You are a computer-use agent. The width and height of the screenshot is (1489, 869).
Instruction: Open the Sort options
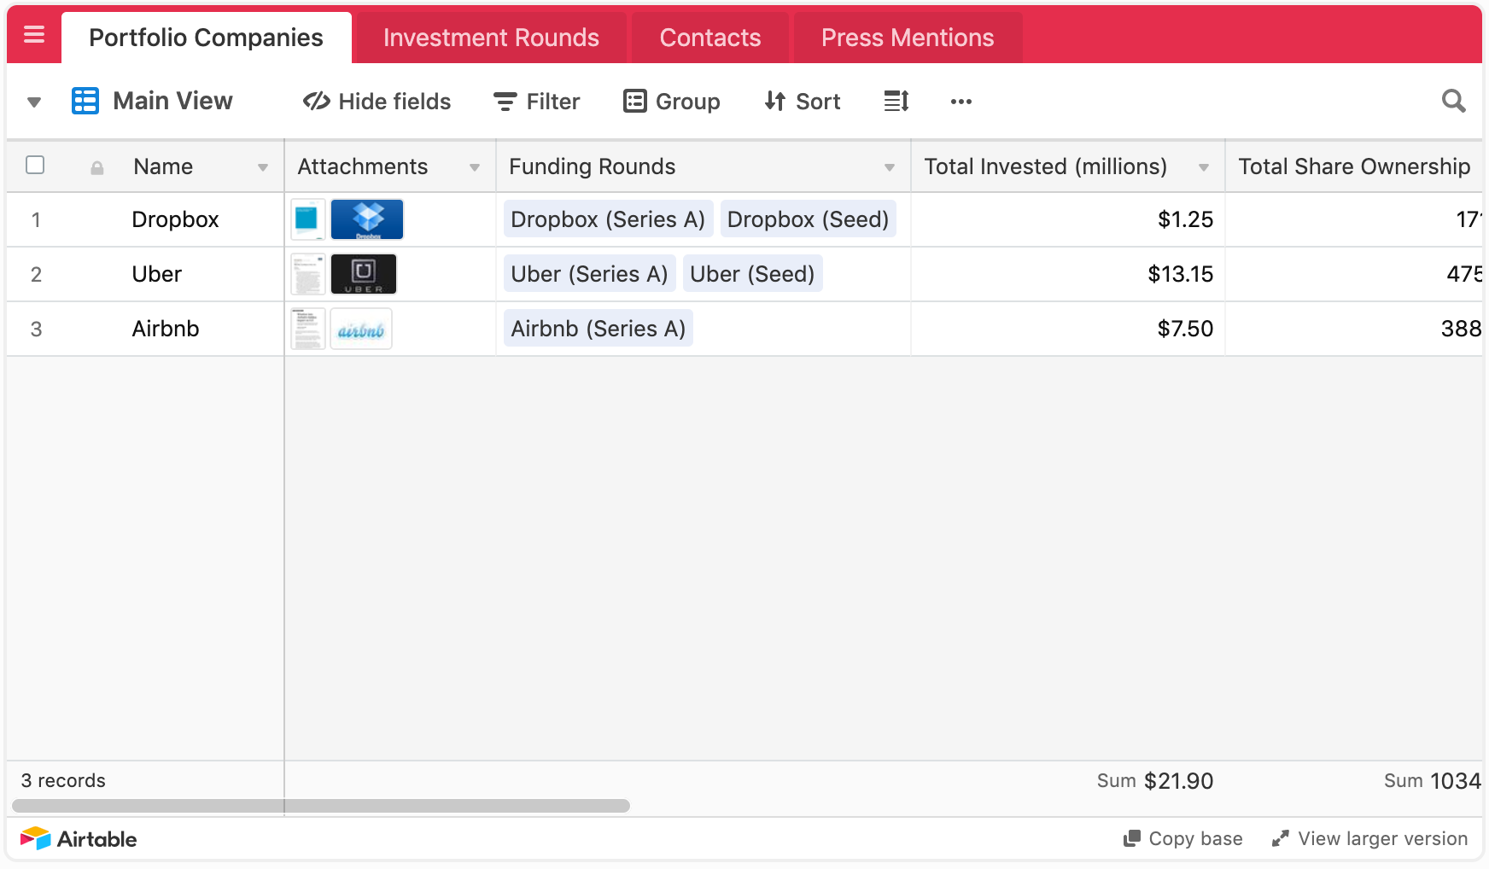[x=803, y=102]
